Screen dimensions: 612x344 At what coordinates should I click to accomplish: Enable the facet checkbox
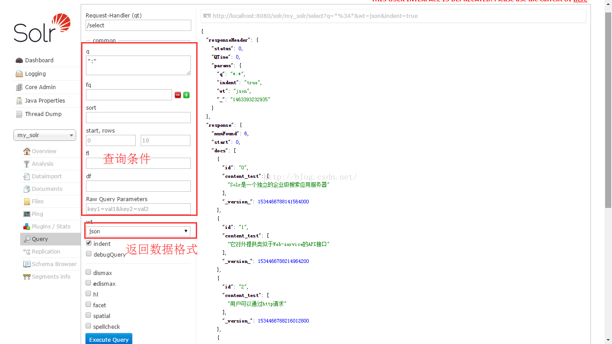coord(89,305)
